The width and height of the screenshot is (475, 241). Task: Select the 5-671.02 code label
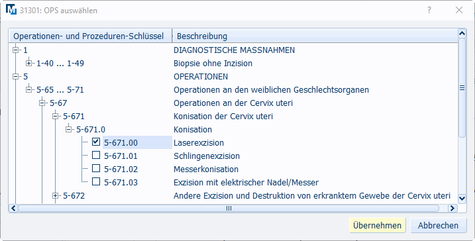(x=121, y=169)
